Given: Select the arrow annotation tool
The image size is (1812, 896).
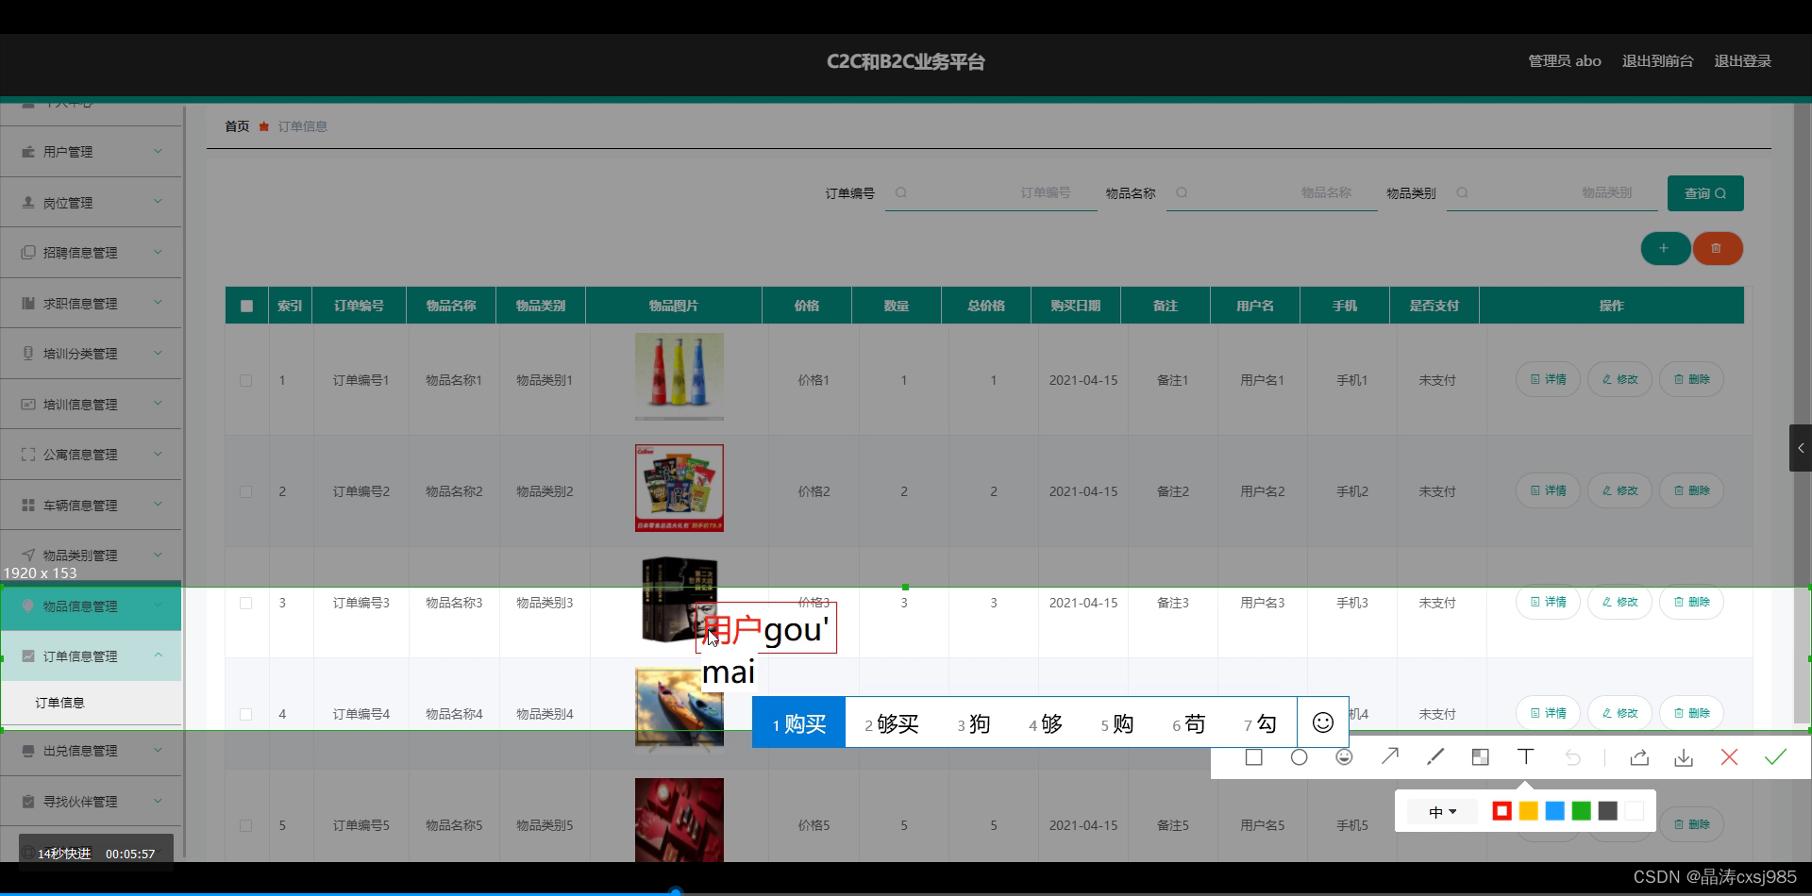Looking at the screenshot, I should [x=1389, y=757].
